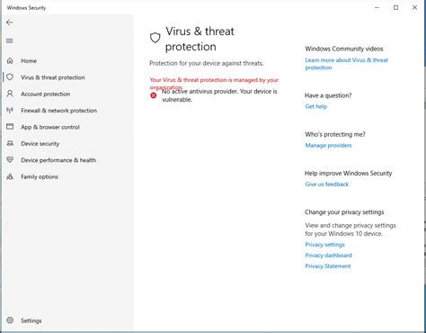Viewport: 426px width, 333px height.
Task: Select the Virus & threat protection shield icon
Action: point(10,77)
